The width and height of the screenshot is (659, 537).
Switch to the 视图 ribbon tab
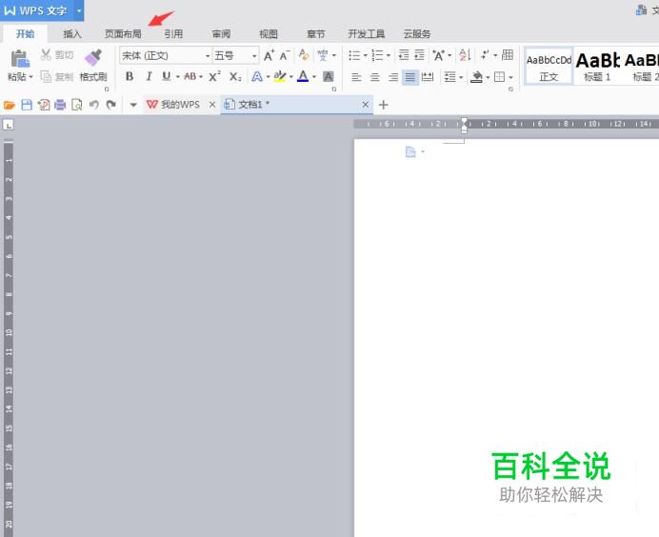coord(269,33)
